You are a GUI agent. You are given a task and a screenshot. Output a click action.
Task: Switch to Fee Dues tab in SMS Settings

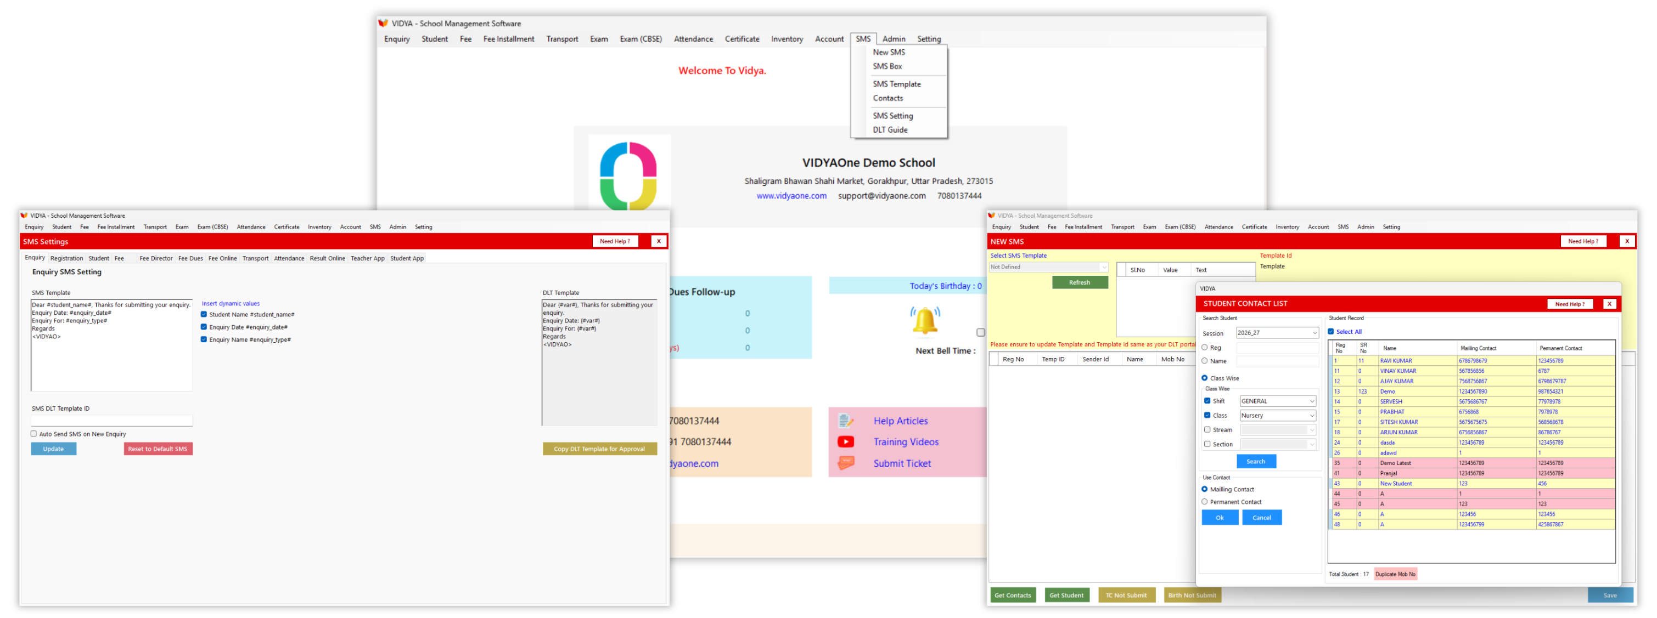(x=190, y=258)
